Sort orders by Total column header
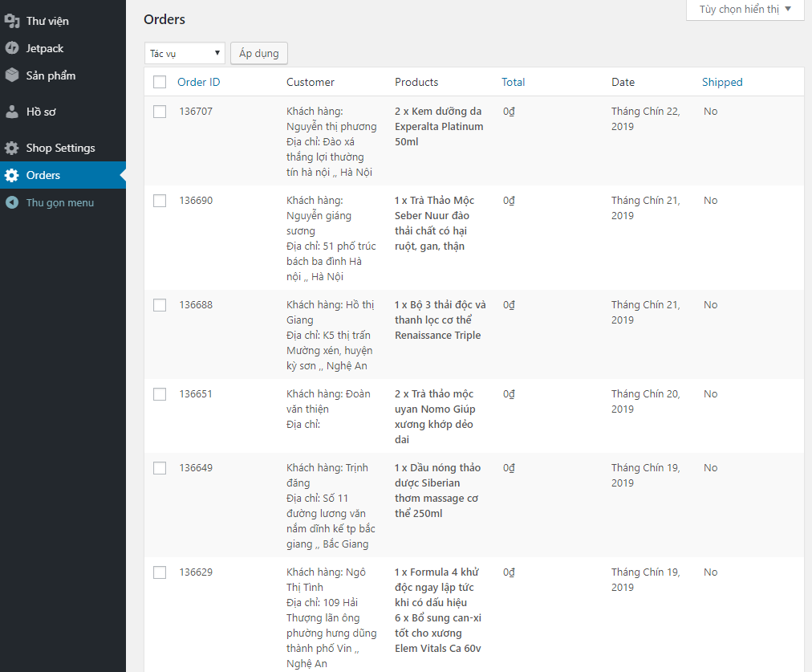The width and height of the screenshot is (812, 672). (x=513, y=82)
